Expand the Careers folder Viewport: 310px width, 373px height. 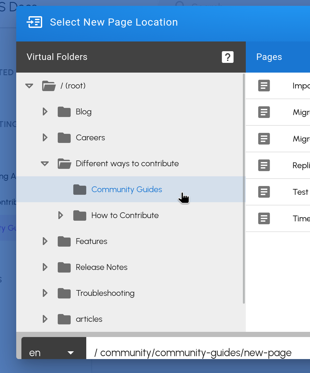[45, 138]
